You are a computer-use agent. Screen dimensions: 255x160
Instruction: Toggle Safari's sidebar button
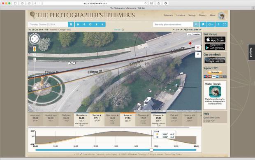[15, 3]
